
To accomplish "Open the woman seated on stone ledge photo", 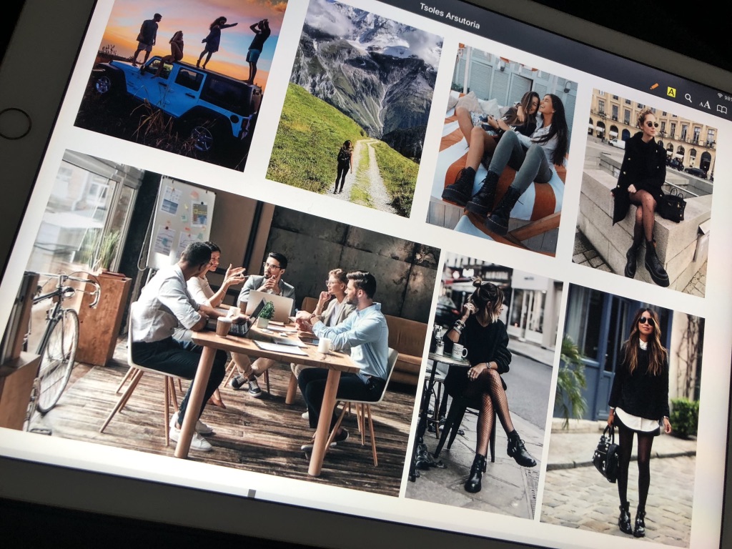I will pos(646,192).
